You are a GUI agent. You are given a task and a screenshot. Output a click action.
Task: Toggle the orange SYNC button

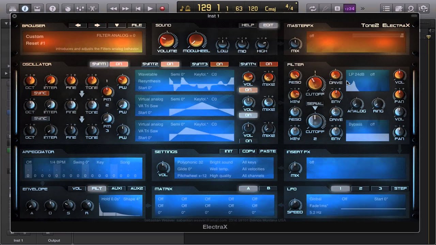[x=40, y=93]
